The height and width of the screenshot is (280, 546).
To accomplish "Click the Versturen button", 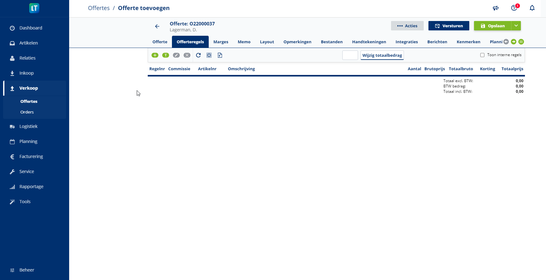I will coord(449,26).
